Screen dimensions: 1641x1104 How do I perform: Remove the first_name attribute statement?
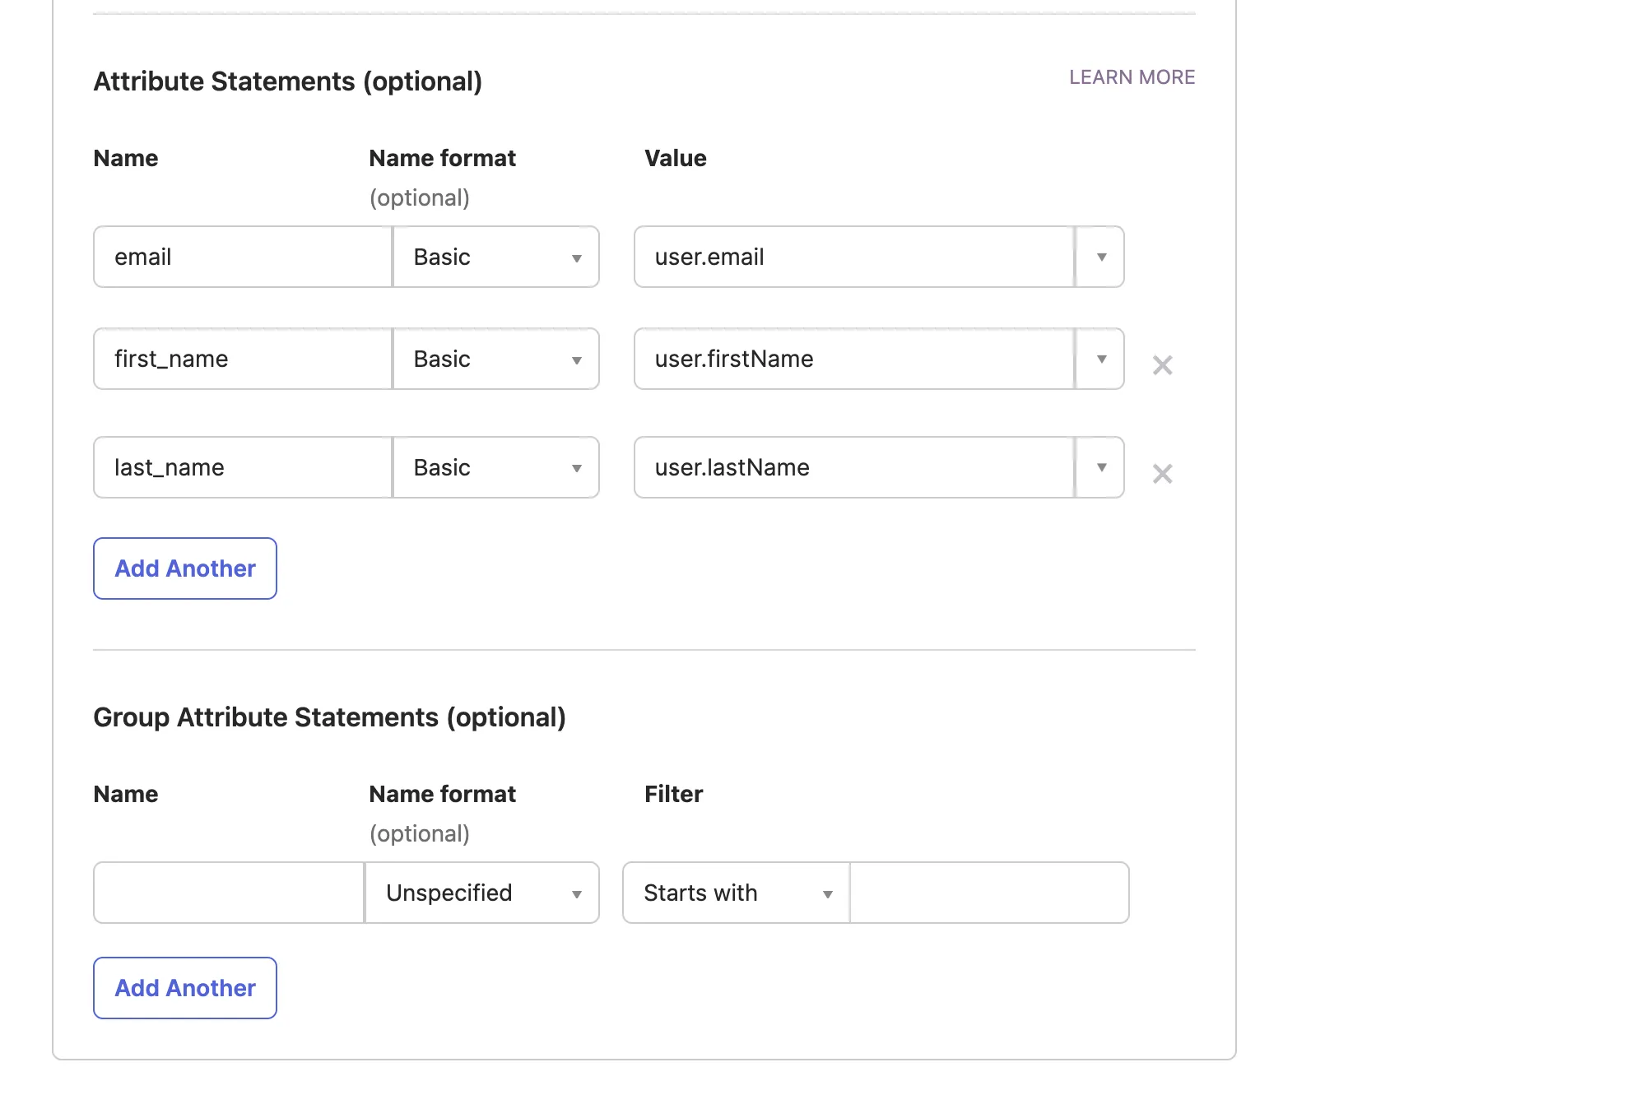point(1162,364)
